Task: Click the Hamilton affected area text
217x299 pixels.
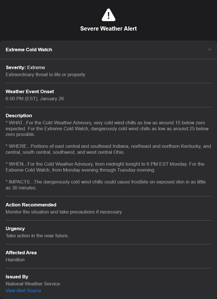Action: coord(15,260)
